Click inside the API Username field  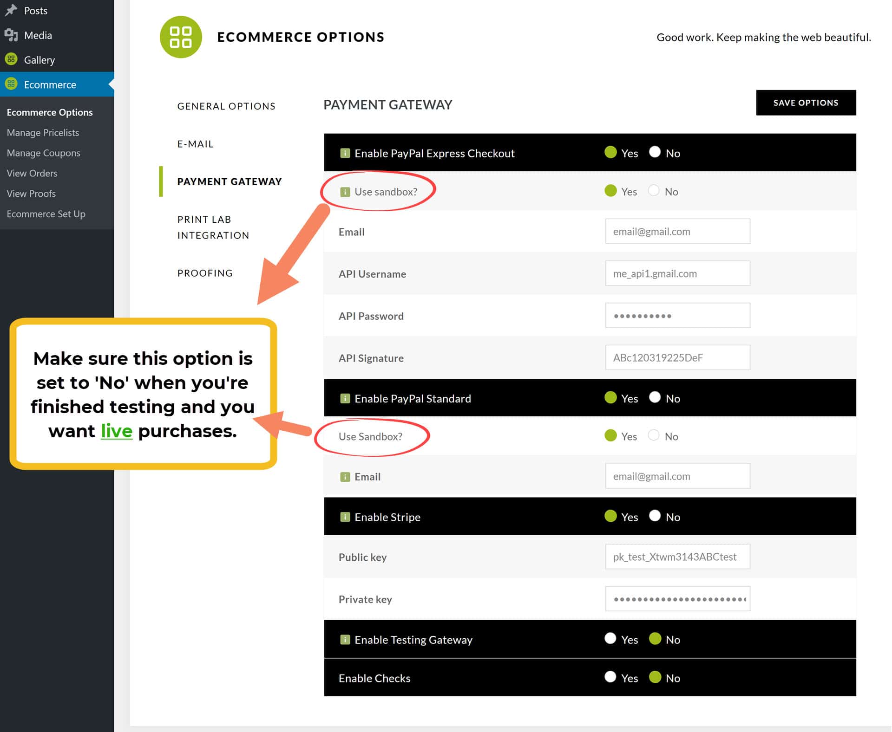click(677, 273)
